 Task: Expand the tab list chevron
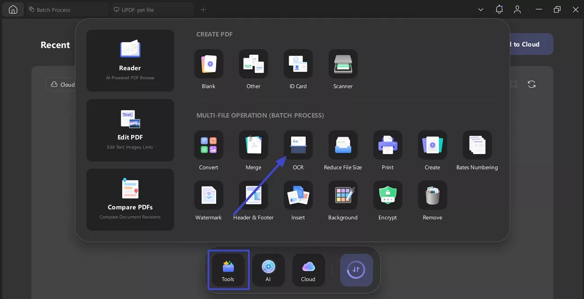click(480, 9)
